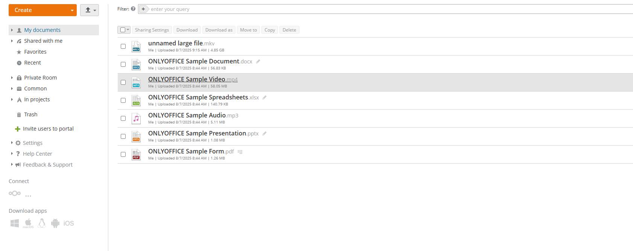Click the Linux download app icon

[42, 223]
